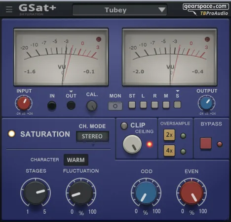Screen dimensions: 231x222
Task: Toggle the SATURATION power LED
Action: pos(12,134)
